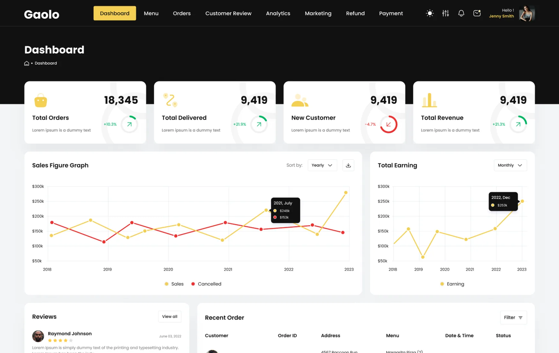
Task: Click New Customer red decline ring
Action: coord(389,124)
